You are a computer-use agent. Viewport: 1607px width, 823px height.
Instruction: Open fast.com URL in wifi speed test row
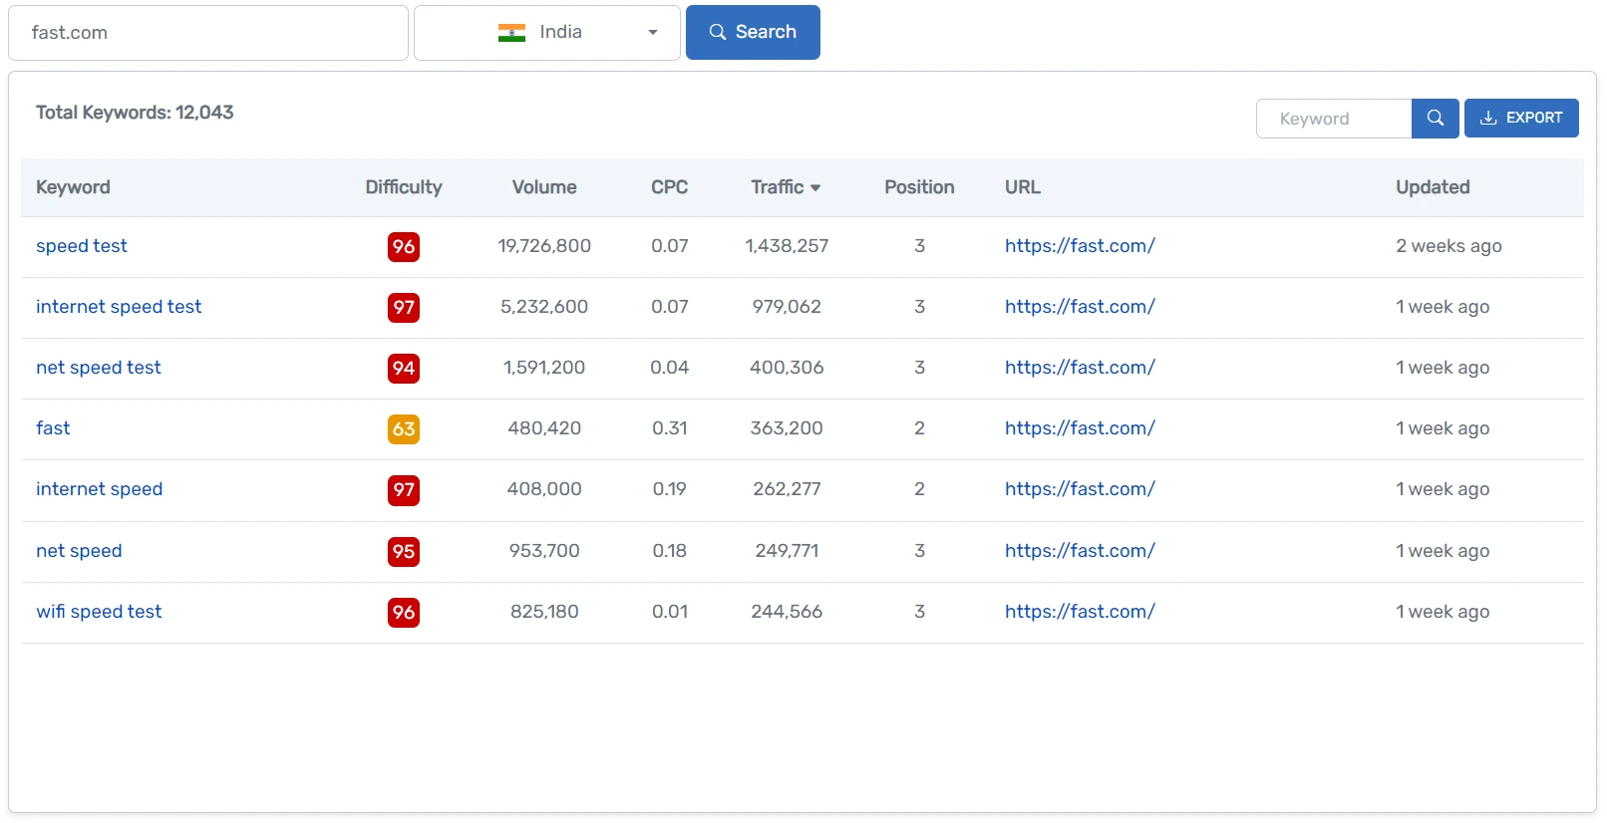pyautogui.click(x=1080, y=612)
